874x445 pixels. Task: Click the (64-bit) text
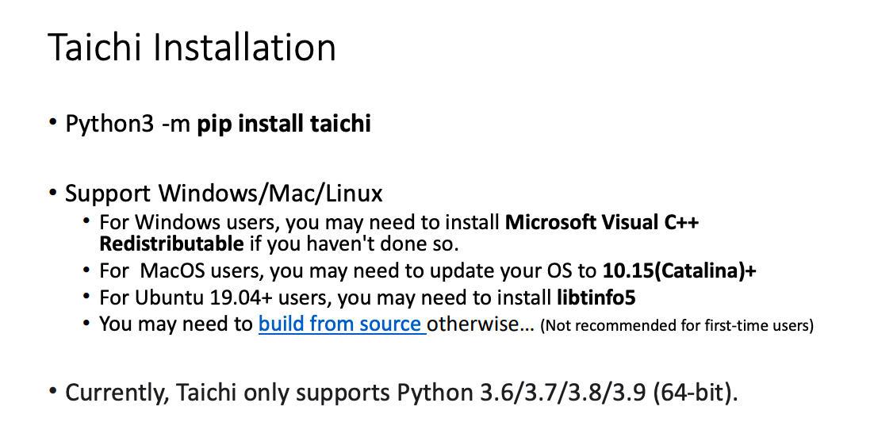[695, 393]
